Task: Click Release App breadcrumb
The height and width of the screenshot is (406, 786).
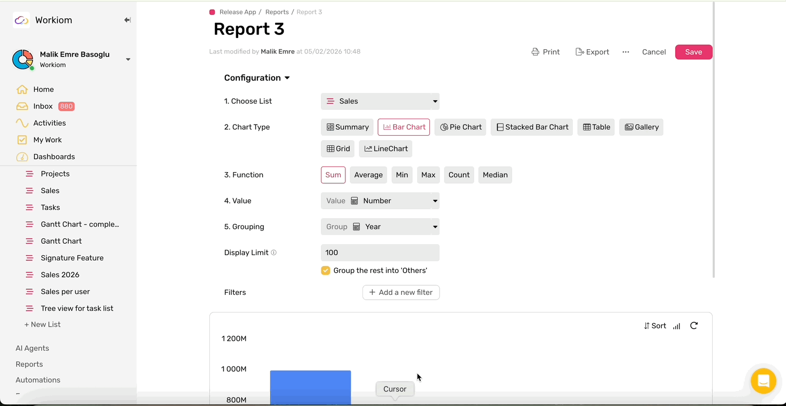Action: tap(238, 12)
